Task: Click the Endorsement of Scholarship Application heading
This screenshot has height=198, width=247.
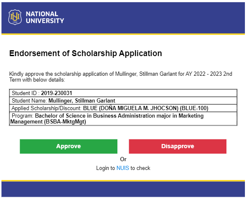Action: coord(86,53)
